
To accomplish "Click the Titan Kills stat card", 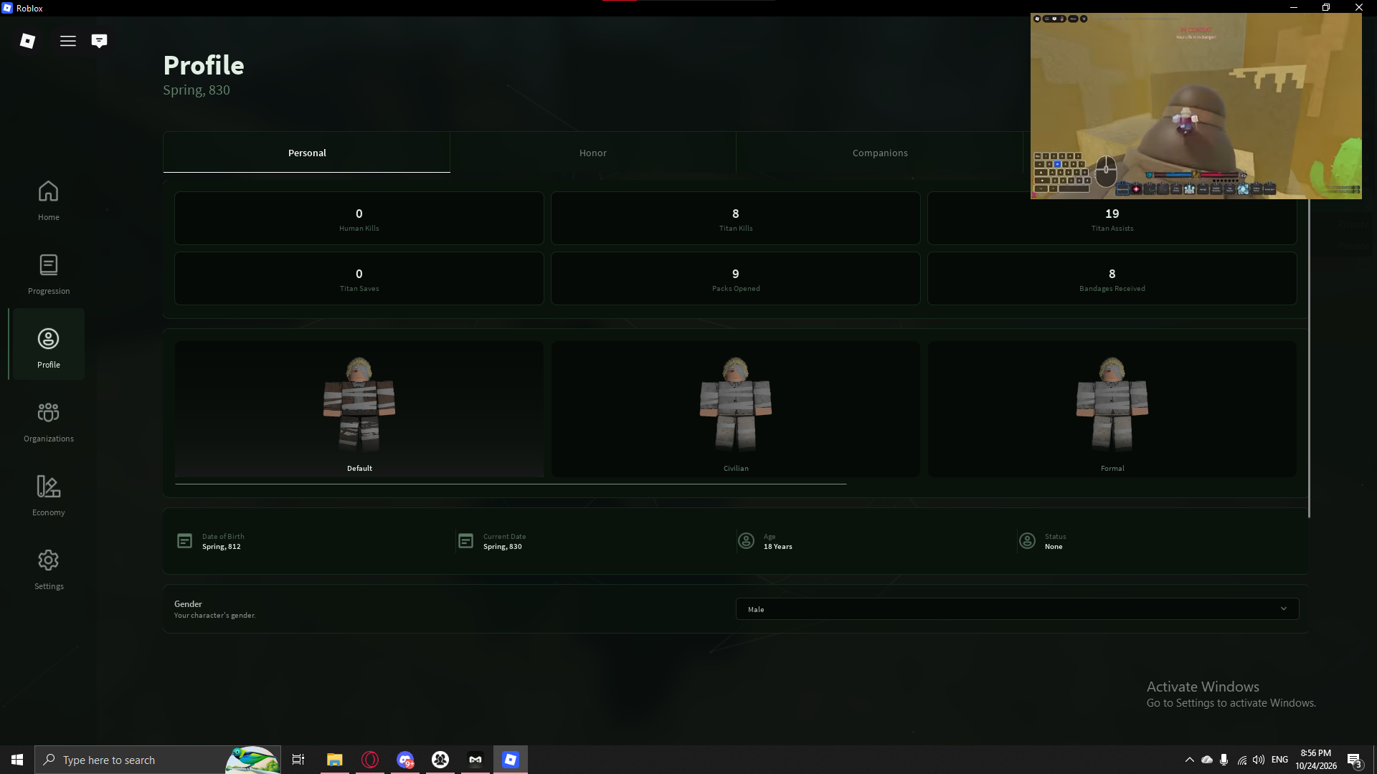I will pyautogui.click(x=736, y=219).
